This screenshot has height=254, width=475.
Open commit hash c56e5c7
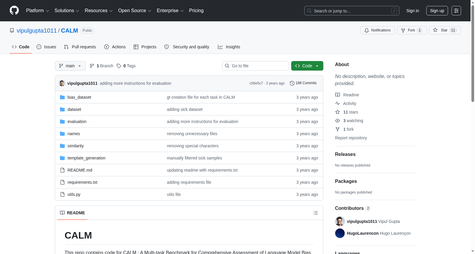[256, 83]
